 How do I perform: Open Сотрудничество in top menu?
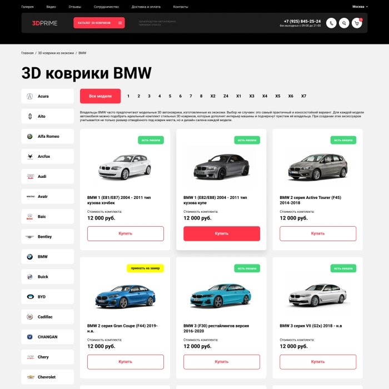[x=106, y=7]
